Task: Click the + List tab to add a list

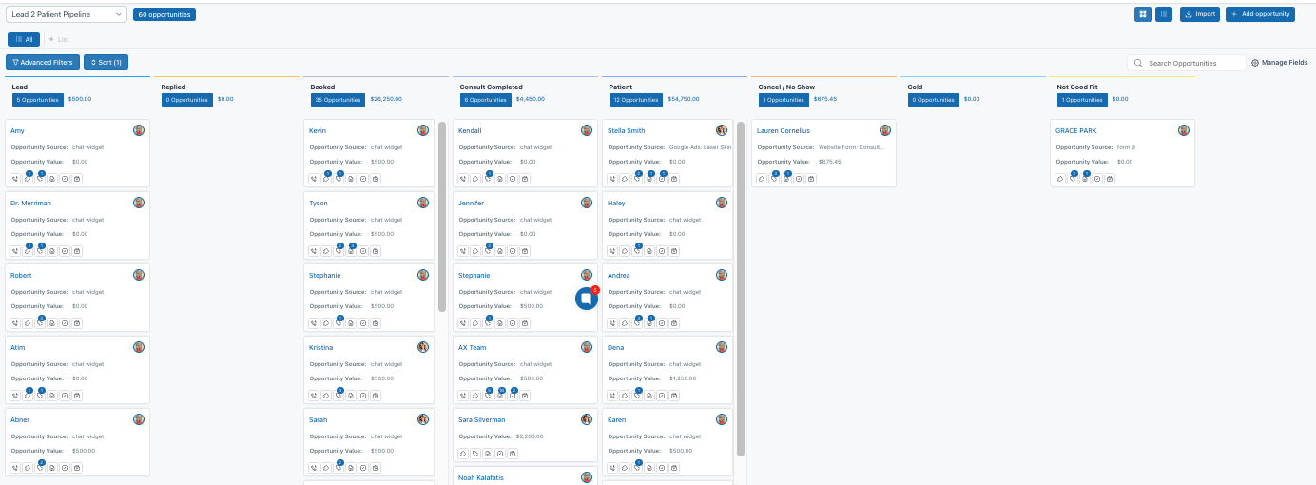Action: click(59, 39)
